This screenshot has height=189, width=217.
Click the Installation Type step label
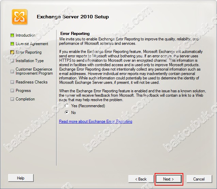pos(30,61)
